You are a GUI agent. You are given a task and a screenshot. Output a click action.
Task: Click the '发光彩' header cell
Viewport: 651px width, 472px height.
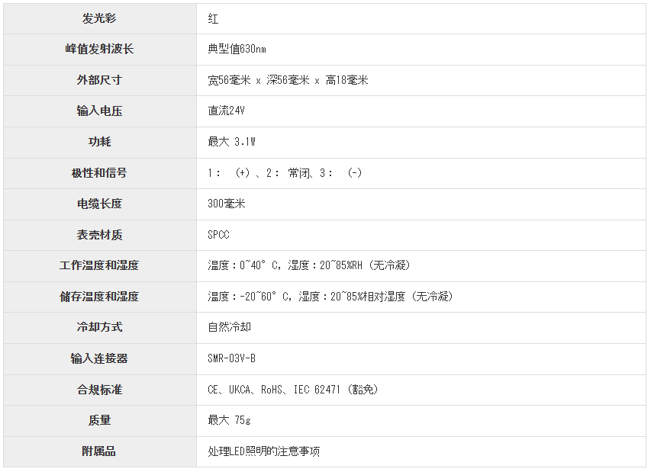pyautogui.click(x=99, y=18)
